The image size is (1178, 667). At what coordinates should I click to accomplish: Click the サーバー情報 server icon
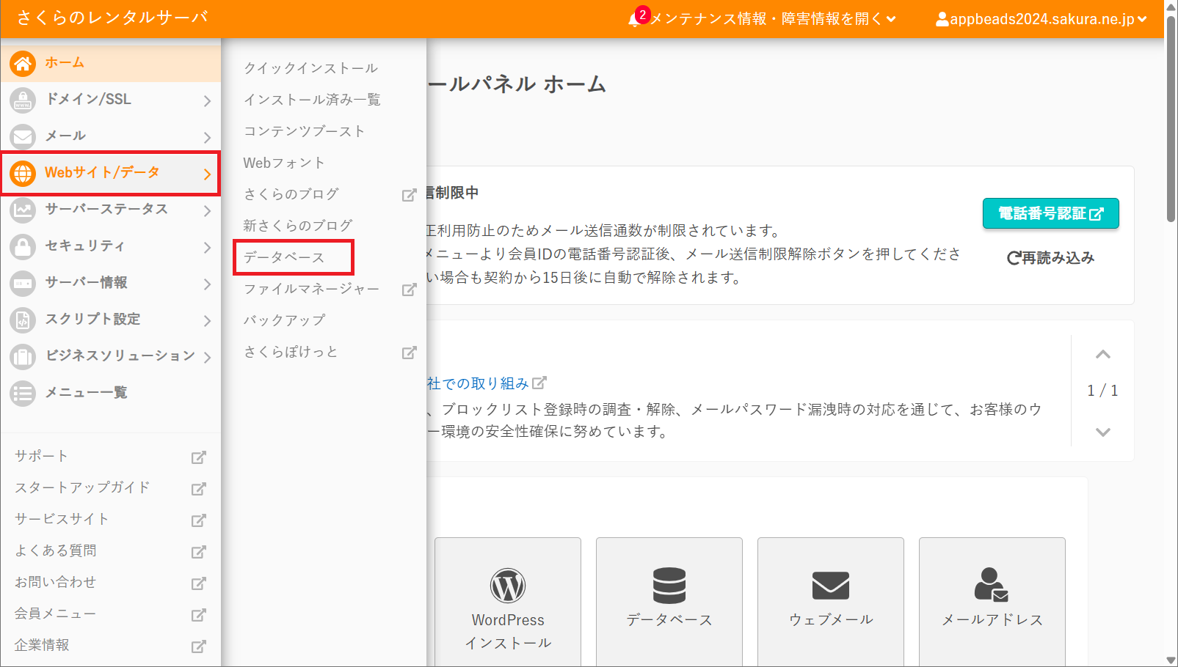click(23, 284)
